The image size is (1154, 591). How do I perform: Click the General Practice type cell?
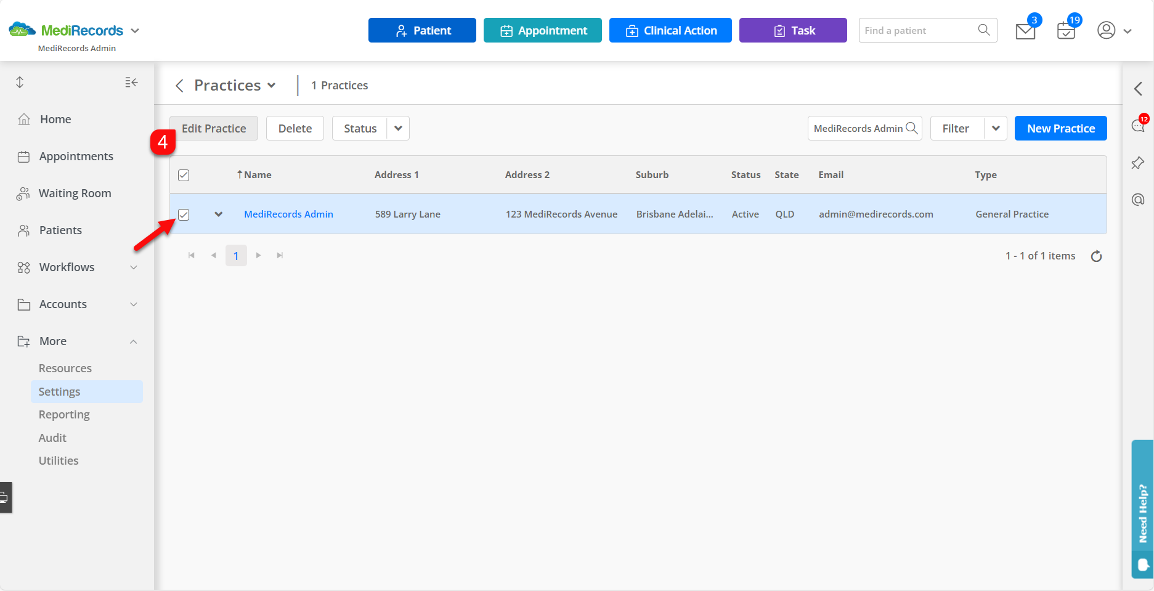click(1012, 214)
